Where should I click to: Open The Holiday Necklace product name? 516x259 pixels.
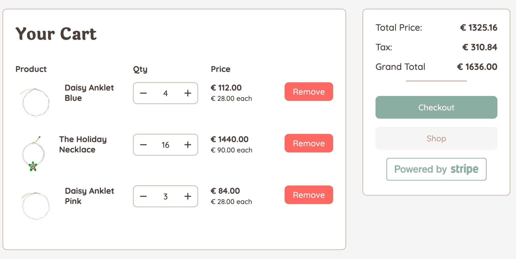pyautogui.click(x=83, y=144)
